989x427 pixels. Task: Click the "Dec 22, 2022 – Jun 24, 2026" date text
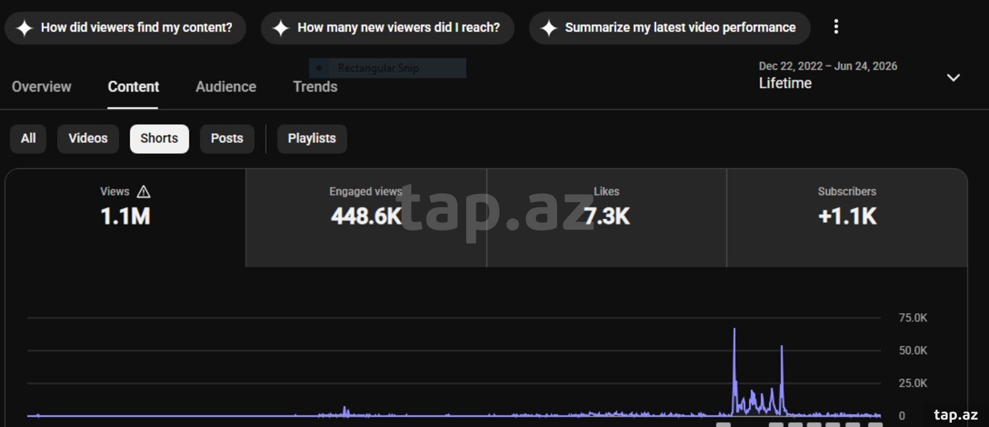[828, 66]
